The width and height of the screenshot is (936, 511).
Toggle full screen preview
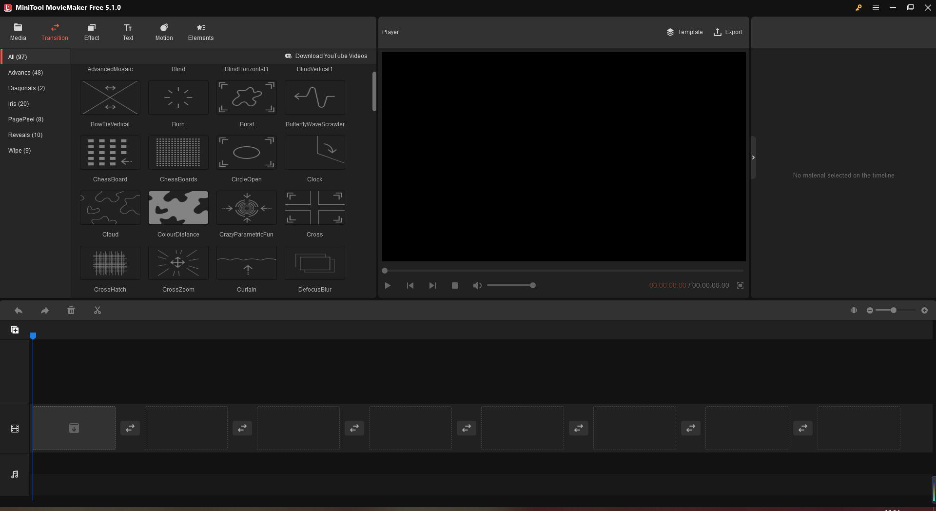click(740, 286)
